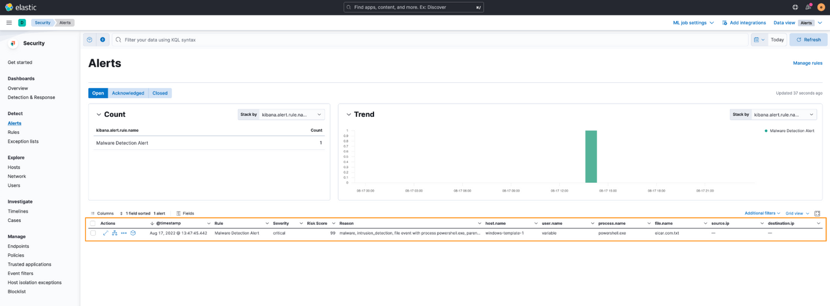Open the hamburger navigation menu

9,23
